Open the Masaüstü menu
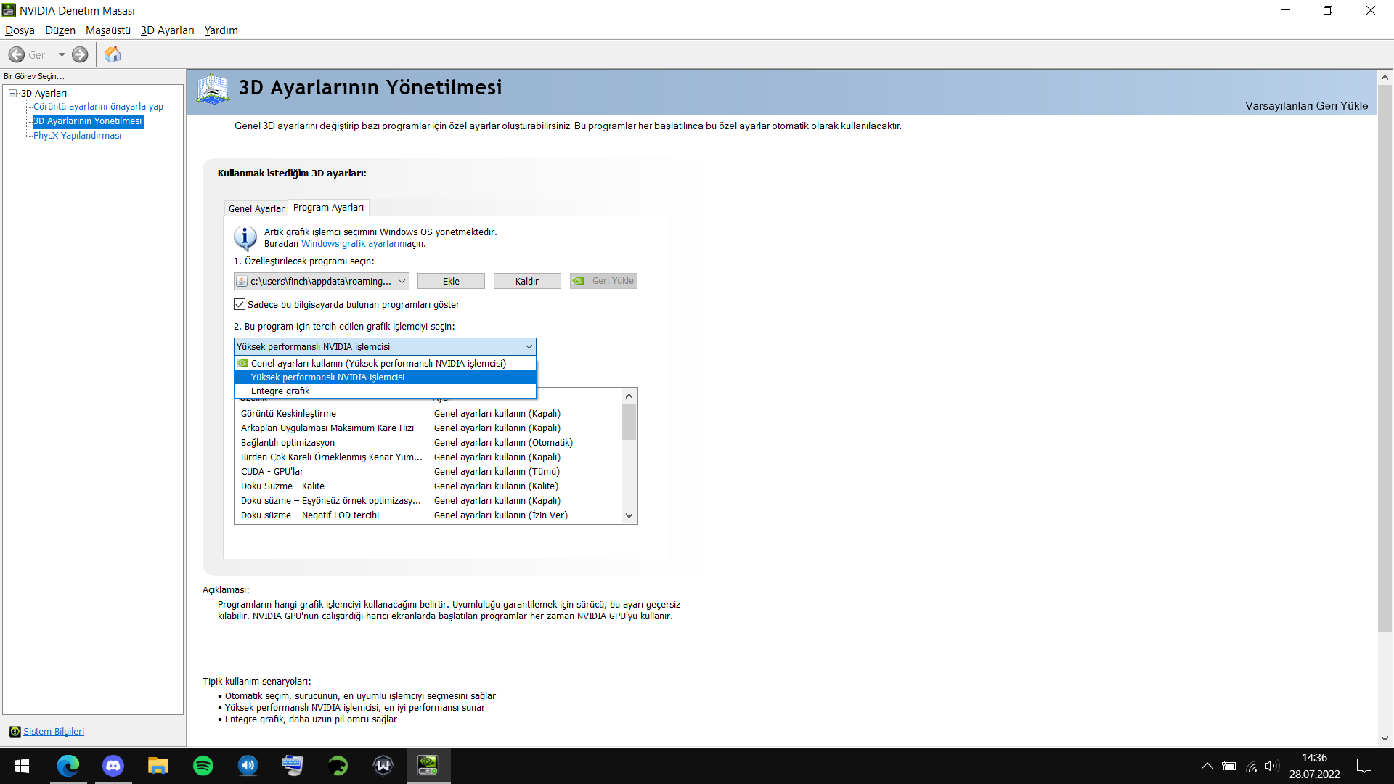Screen dimensions: 1394x784 click(107, 30)
